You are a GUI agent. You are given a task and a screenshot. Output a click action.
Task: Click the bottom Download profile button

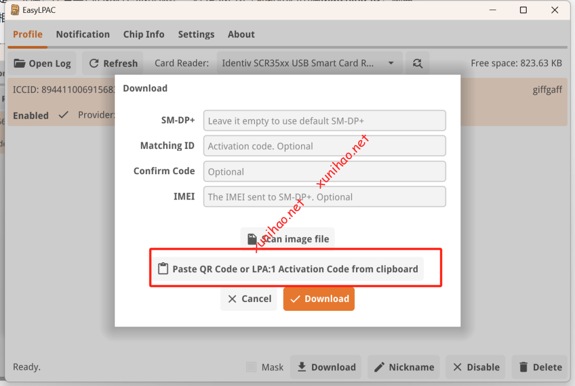[326, 368]
